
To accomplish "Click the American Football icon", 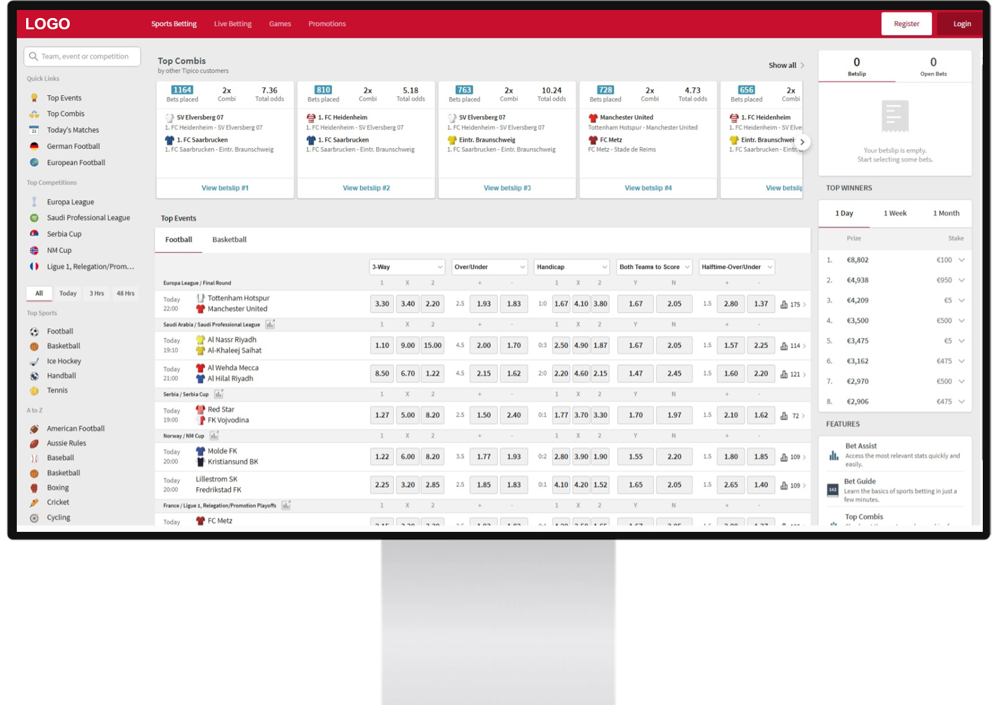I will click(34, 428).
